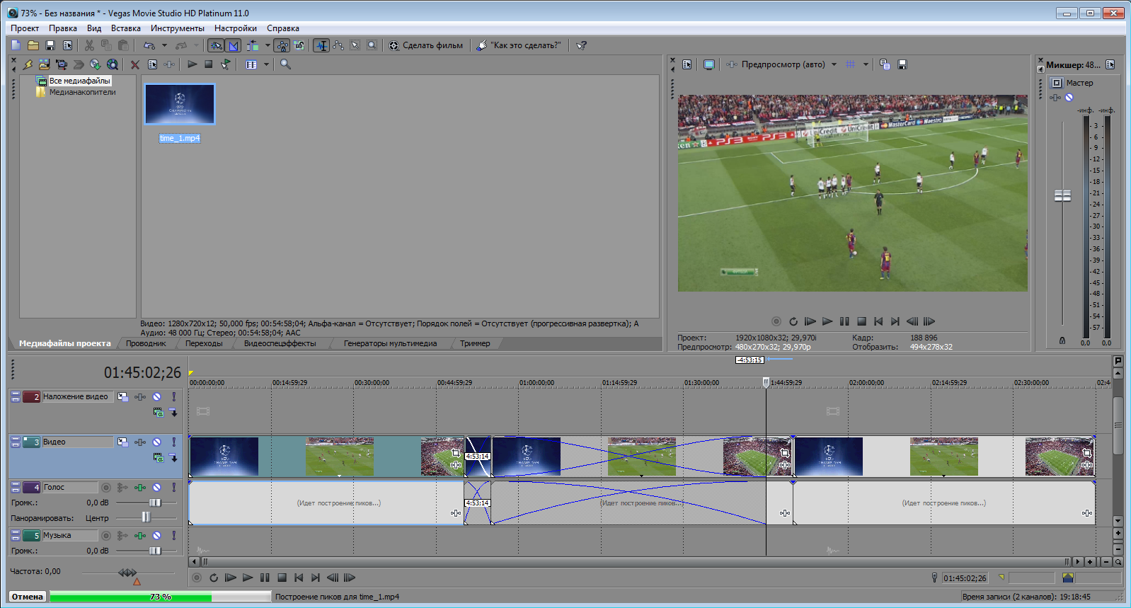Open the auto ripple mode dropdown
The height and width of the screenshot is (608, 1131).
pyautogui.click(x=268, y=45)
